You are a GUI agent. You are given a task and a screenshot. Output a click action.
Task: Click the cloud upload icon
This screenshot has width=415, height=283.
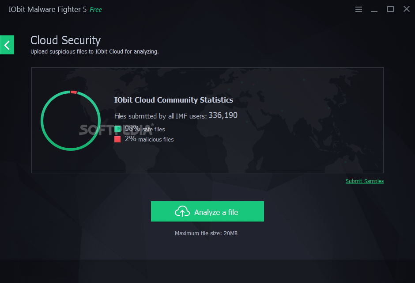(182, 211)
